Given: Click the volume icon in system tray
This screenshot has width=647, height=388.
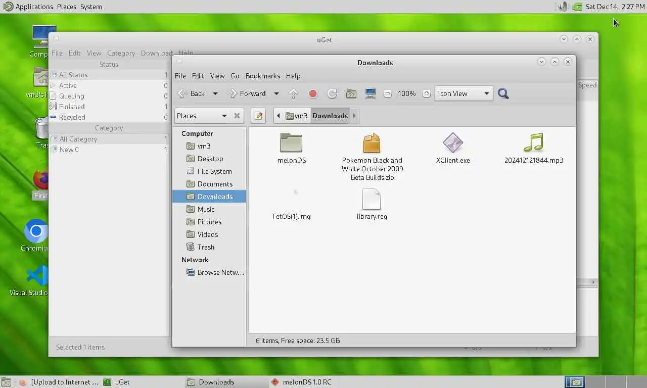Looking at the screenshot, I should coord(563,7).
